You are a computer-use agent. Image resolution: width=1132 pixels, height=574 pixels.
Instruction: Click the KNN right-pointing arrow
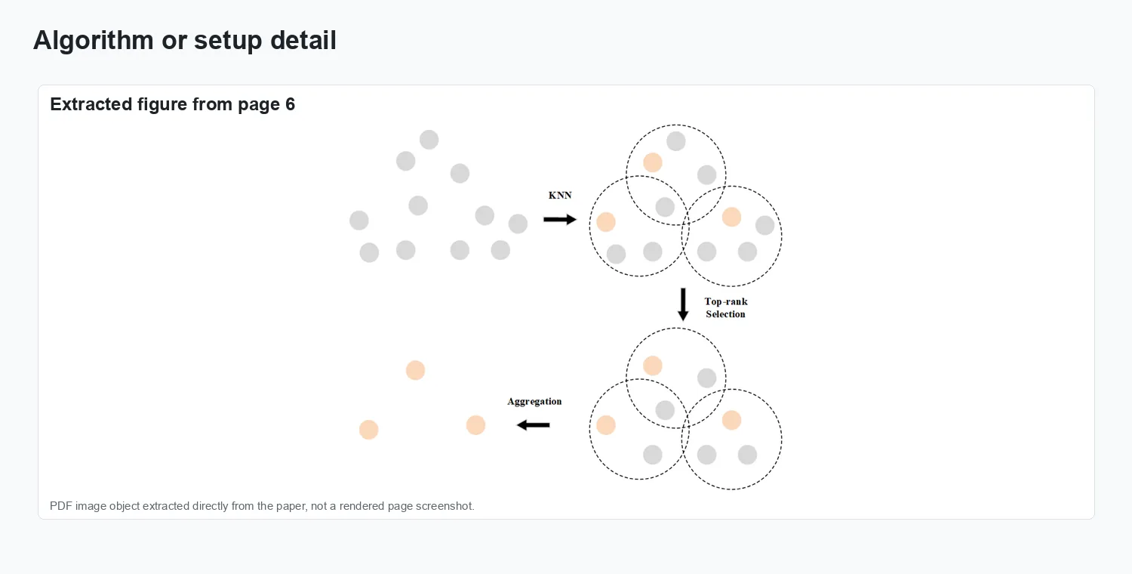[560, 220]
